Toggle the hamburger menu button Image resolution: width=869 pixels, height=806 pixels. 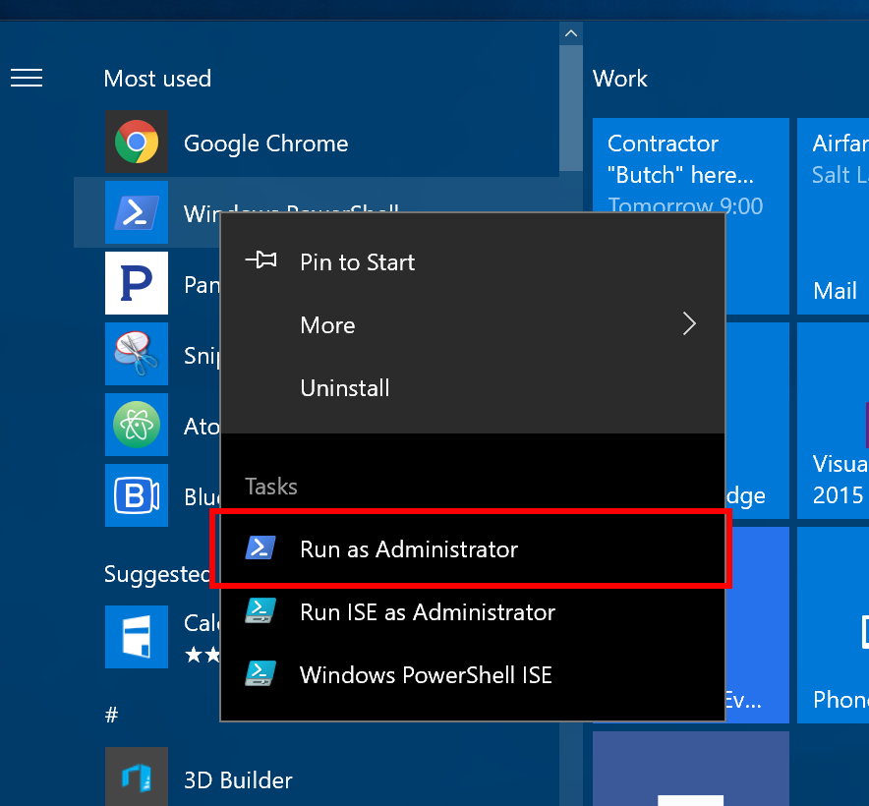coord(27,78)
